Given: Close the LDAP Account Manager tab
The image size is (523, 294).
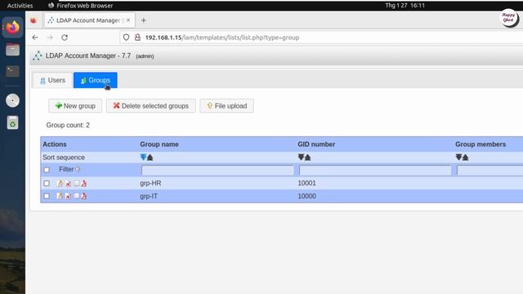Looking at the screenshot, I should coord(128,20).
